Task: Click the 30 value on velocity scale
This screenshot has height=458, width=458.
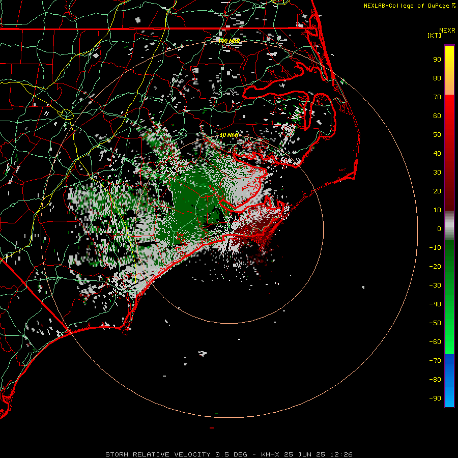Action: tap(437, 173)
